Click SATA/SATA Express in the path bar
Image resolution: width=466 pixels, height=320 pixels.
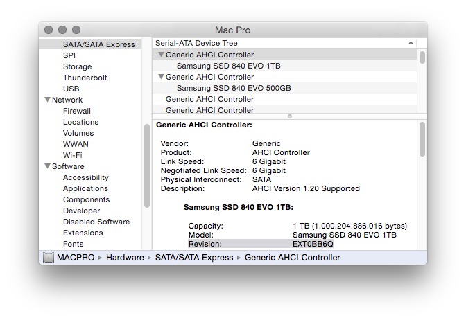click(x=194, y=258)
